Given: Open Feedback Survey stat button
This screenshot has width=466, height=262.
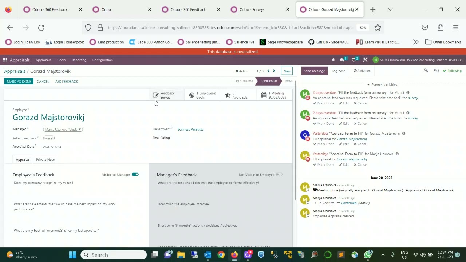Looking at the screenshot, I should (166, 95).
